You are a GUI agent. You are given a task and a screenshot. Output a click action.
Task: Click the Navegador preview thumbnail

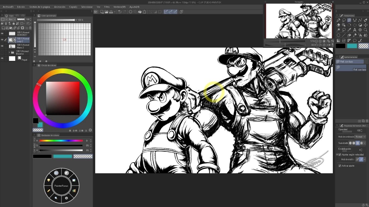pos(299,21)
